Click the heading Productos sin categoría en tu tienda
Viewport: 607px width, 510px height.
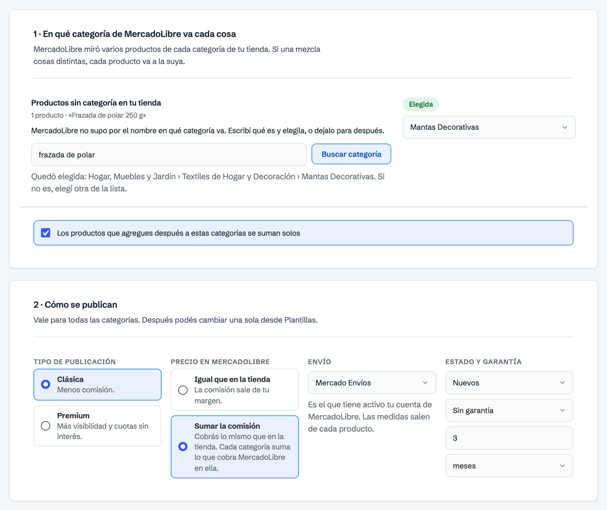point(96,103)
